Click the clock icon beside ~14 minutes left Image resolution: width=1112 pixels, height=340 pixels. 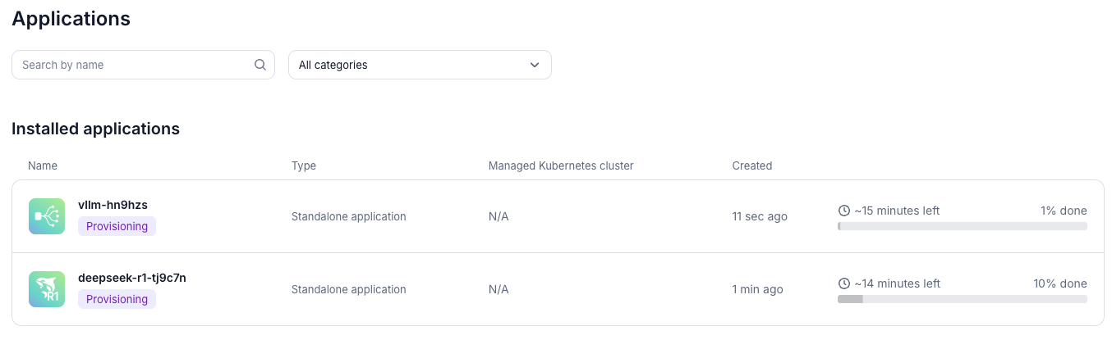coord(843,283)
